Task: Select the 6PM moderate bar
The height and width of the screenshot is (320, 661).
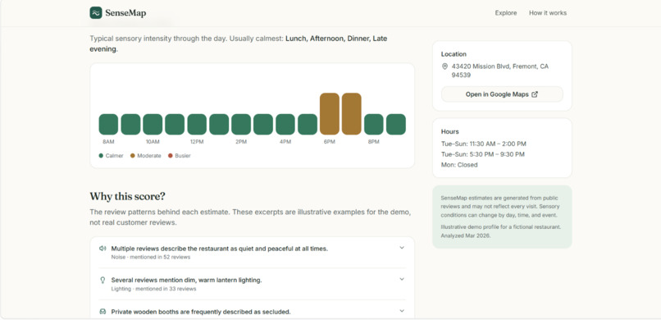Action: (x=329, y=114)
